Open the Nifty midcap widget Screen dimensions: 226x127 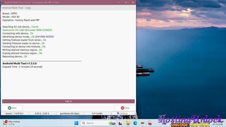[x=11, y=123]
